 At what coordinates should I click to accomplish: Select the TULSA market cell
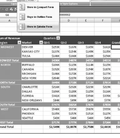32,56
